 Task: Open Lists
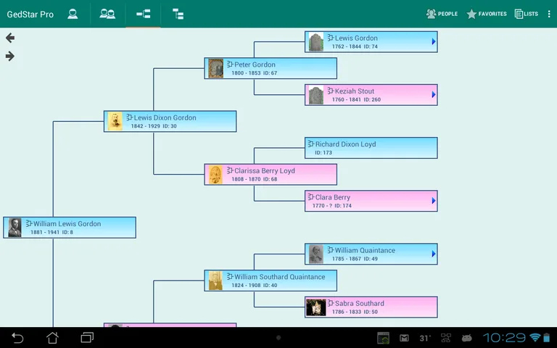click(x=526, y=14)
